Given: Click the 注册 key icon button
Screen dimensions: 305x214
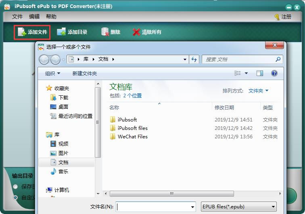Looking at the screenshot, I should click(x=283, y=17).
